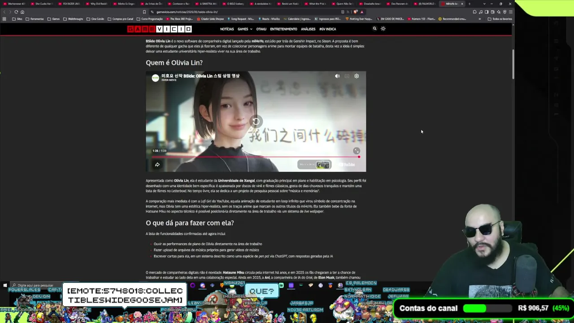Open the Windows Start button
Screen dimensions: 574x323
coord(5,285)
